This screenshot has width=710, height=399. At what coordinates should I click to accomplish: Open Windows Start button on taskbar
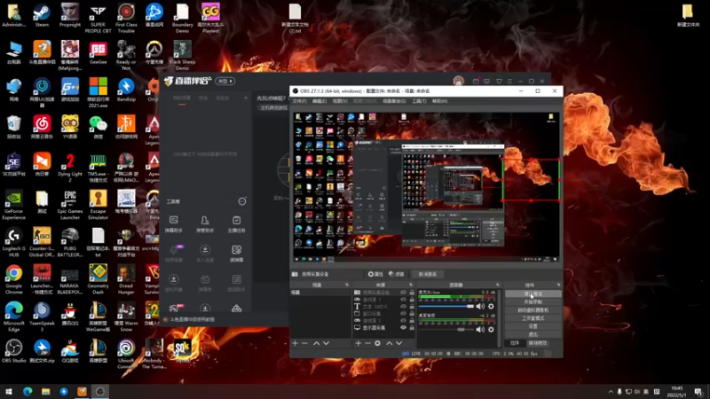(x=9, y=391)
